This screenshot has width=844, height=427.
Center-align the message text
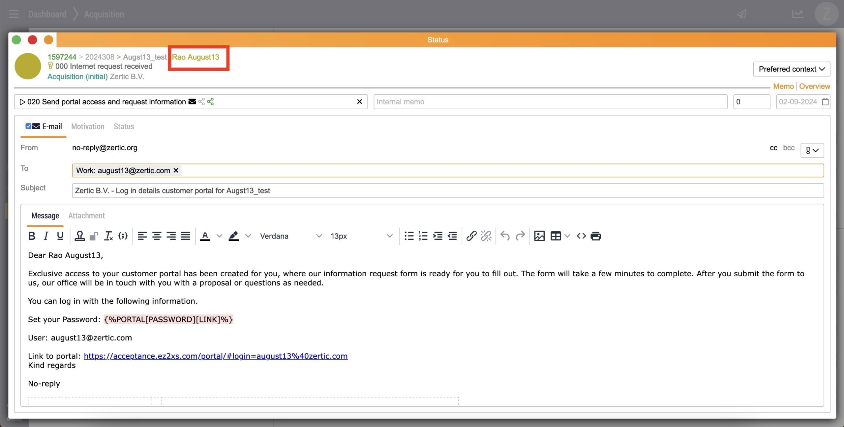[157, 236]
